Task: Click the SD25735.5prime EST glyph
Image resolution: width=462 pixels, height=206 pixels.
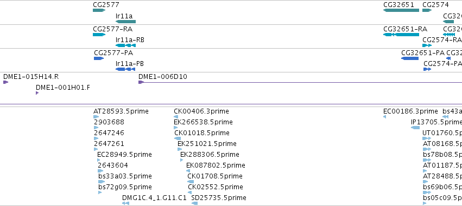Action: click(x=194, y=203)
